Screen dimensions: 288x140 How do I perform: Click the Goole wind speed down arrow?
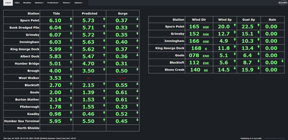(235, 54)
